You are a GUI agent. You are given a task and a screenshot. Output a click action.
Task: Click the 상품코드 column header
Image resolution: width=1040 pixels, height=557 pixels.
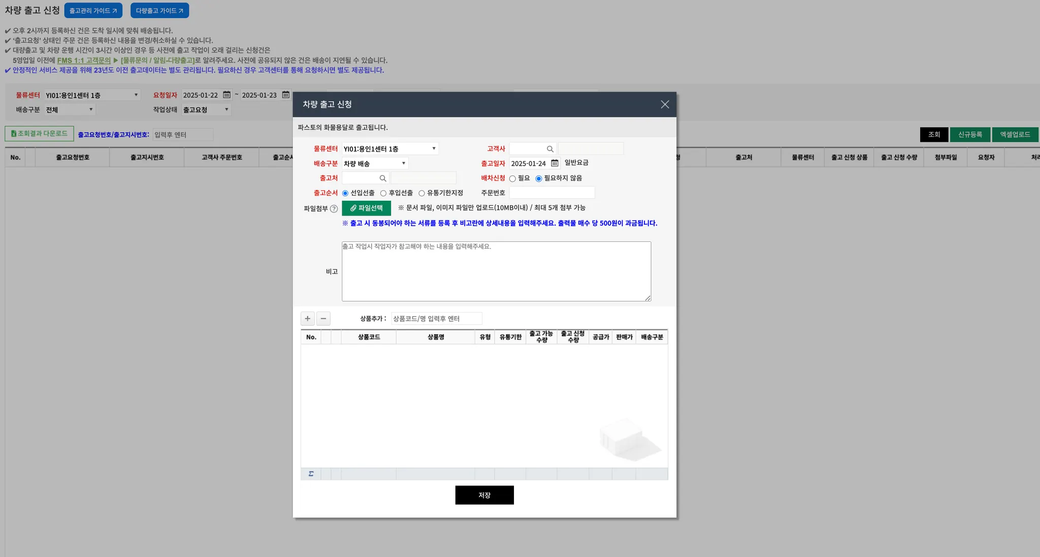pyautogui.click(x=369, y=337)
